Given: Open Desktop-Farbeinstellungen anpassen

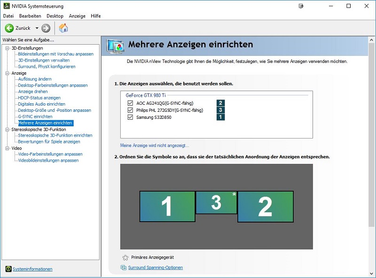Looking at the screenshot, I should point(53,85).
